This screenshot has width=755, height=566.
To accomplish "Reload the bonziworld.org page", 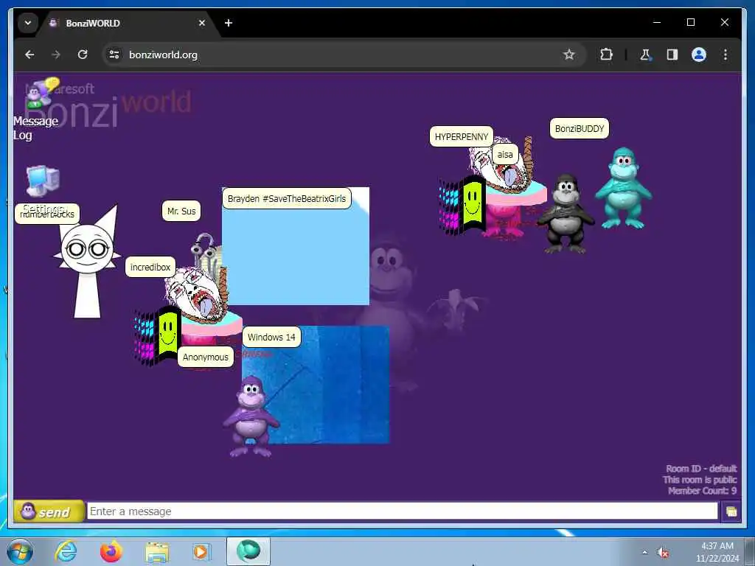I will click(x=83, y=55).
